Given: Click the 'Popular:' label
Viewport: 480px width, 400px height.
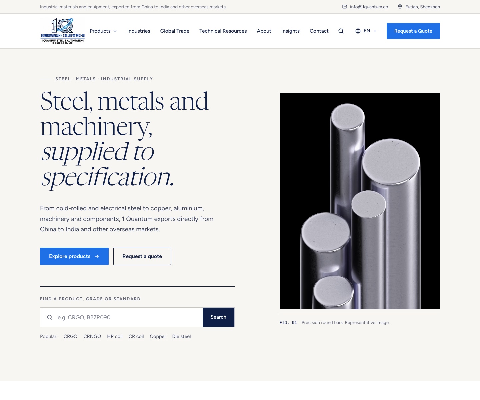Looking at the screenshot, I should click(49, 337).
